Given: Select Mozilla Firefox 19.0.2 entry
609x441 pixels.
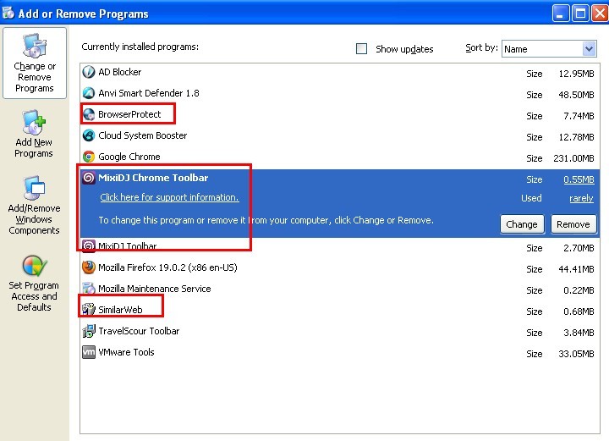Looking at the screenshot, I should click(x=167, y=267).
